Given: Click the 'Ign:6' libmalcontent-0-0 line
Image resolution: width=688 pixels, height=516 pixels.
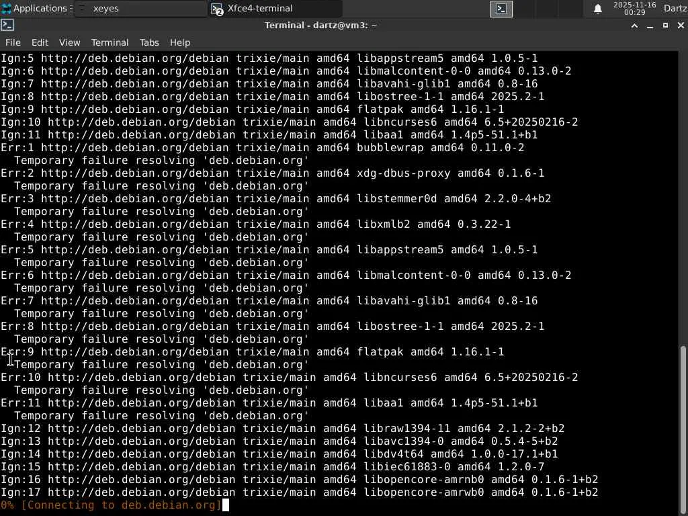Looking at the screenshot, I should pos(286,71).
